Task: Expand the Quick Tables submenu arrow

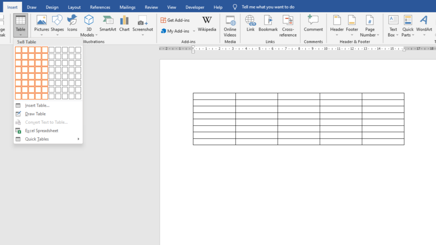Action: coord(78,139)
